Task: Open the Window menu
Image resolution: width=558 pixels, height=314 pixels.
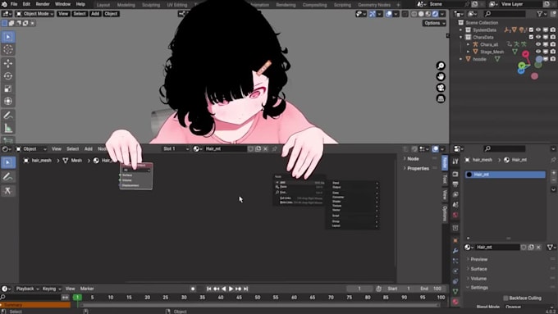Action: [x=62, y=4]
